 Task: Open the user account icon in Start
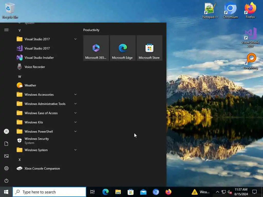[6, 131]
